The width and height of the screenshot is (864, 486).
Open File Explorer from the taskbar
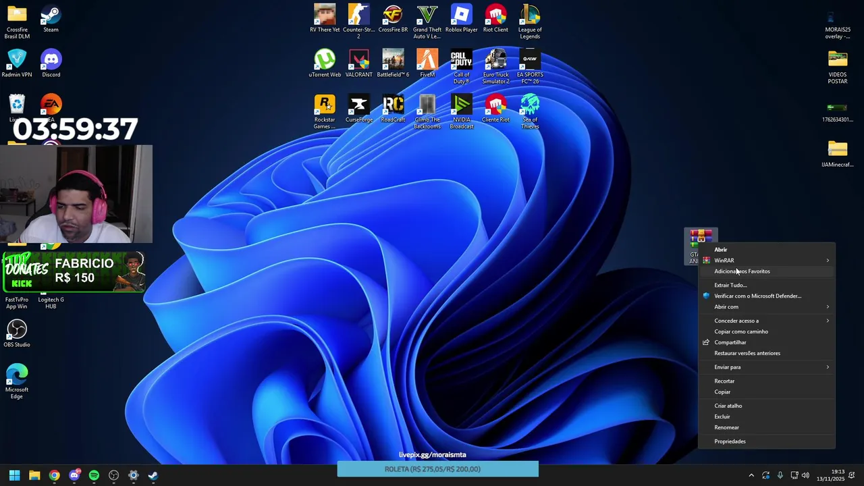click(34, 476)
